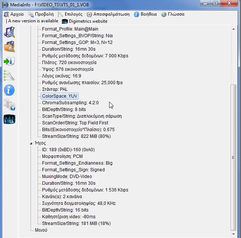
Task: Collapse the Ήχος tree node
Action: pos(31,143)
